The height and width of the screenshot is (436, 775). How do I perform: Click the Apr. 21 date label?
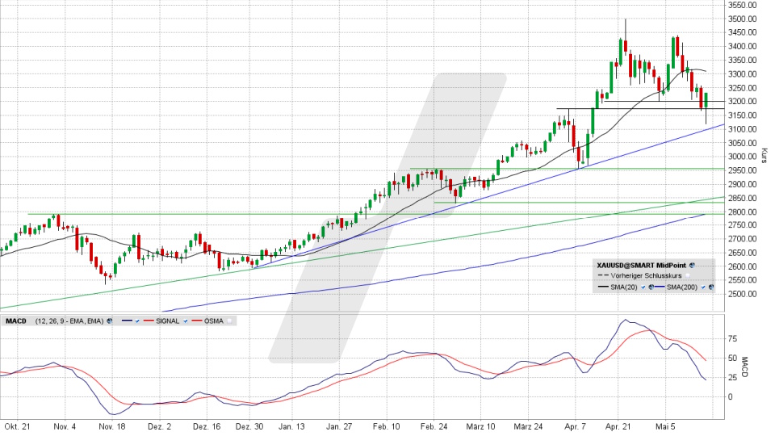coord(618,426)
